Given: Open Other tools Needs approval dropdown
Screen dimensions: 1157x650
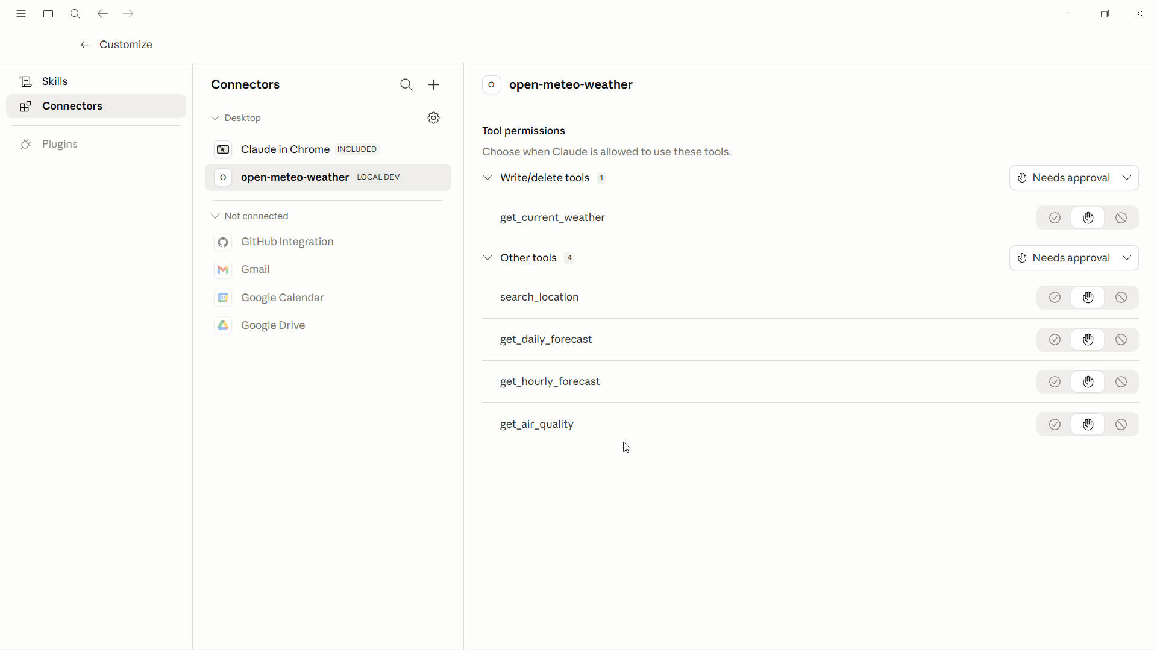Looking at the screenshot, I should click(x=1074, y=258).
